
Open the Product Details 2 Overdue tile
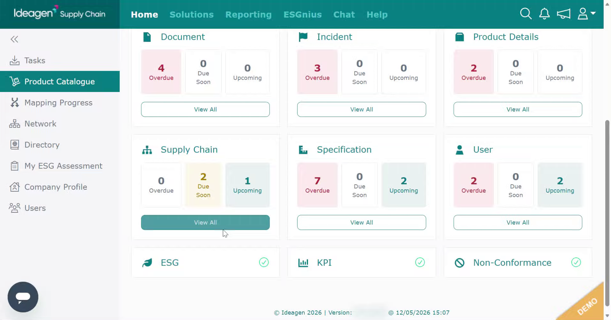coord(474,72)
